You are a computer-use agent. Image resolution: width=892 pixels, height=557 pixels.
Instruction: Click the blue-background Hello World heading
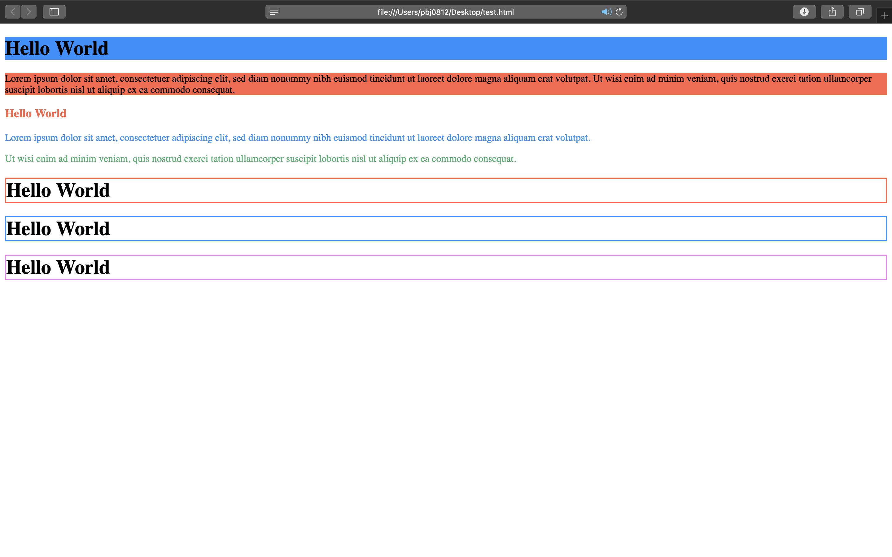tap(57, 48)
